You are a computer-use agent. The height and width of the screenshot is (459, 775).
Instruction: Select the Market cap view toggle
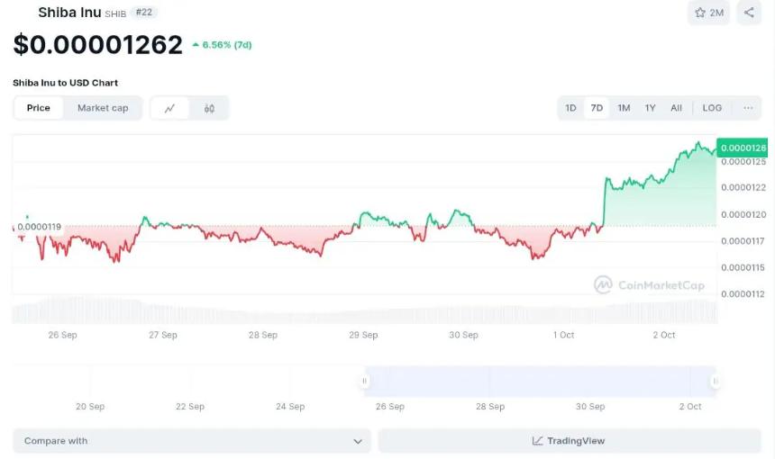coord(103,108)
